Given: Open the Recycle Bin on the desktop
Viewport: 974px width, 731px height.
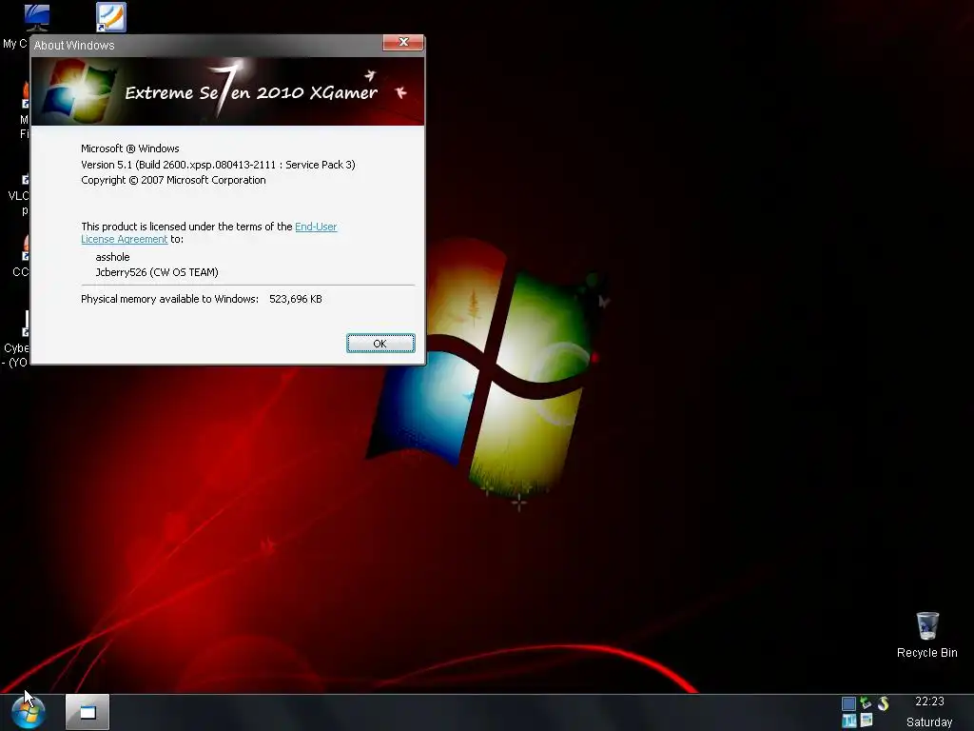Looking at the screenshot, I should (926, 635).
